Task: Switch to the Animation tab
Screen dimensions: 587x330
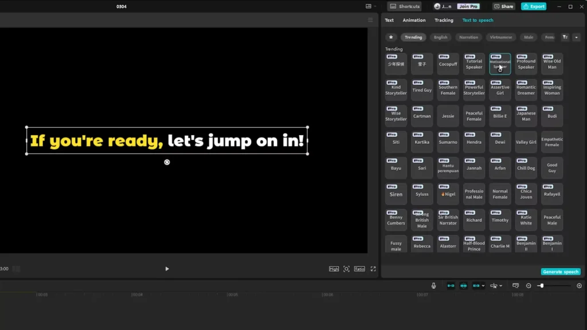Action: [x=414, y=20]
